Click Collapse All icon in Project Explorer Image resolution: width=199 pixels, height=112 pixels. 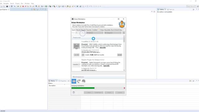coord(32,9)
